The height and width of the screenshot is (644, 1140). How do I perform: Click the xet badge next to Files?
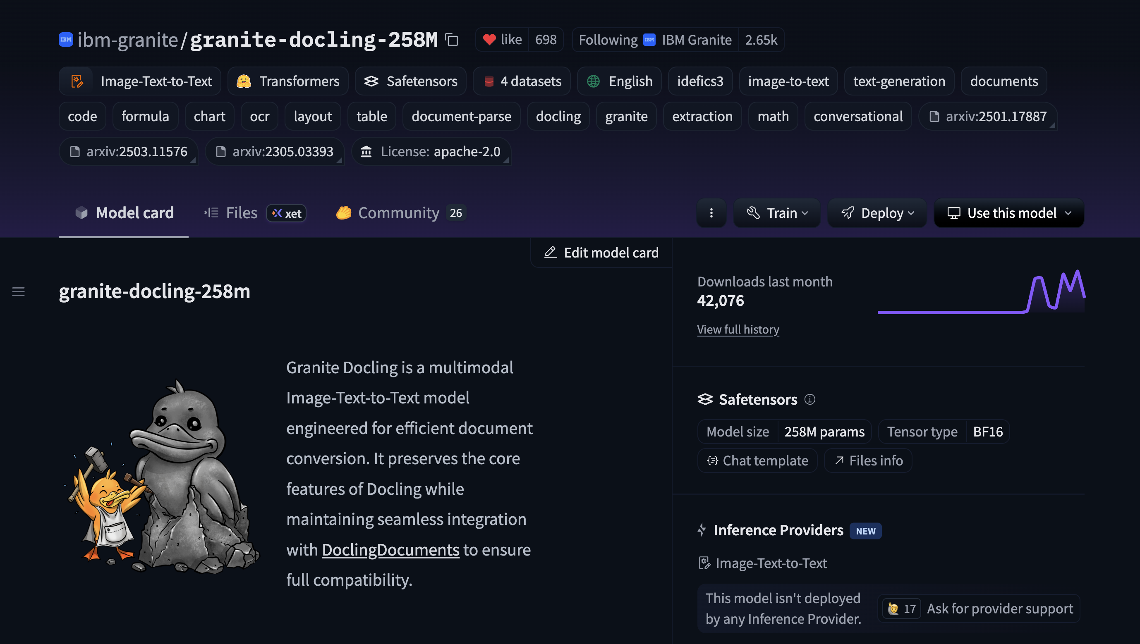tap(286, 213)
